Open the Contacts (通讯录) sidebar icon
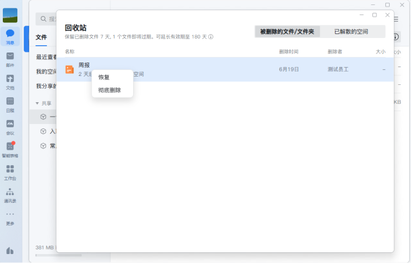Viewport: 411px width, 263px height. pos(10,195)
